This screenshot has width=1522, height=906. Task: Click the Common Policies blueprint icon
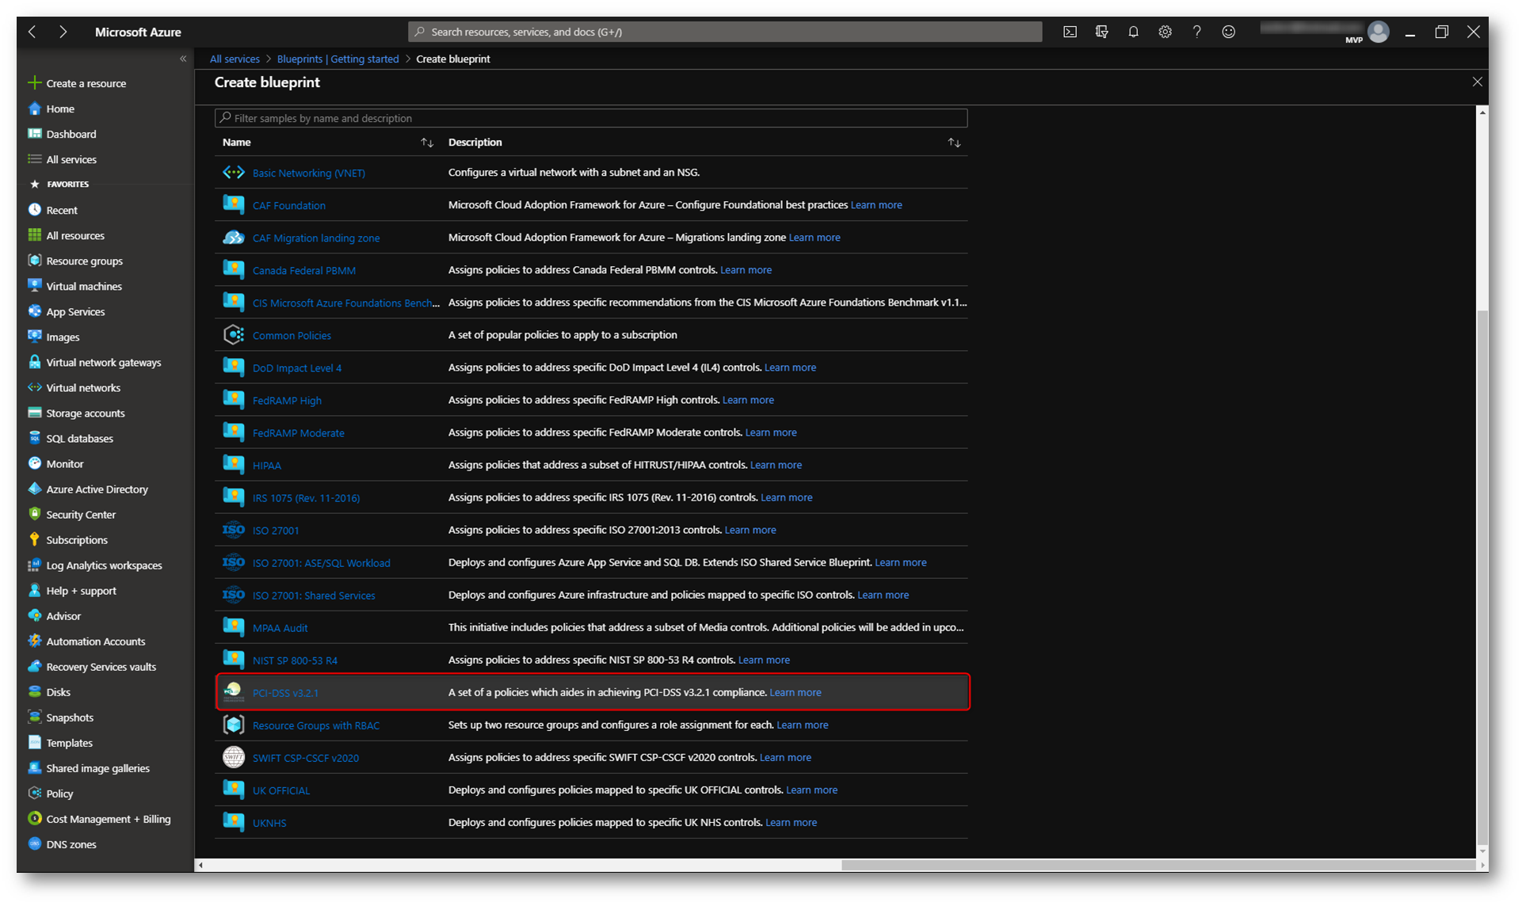click(x=234, y=335)
